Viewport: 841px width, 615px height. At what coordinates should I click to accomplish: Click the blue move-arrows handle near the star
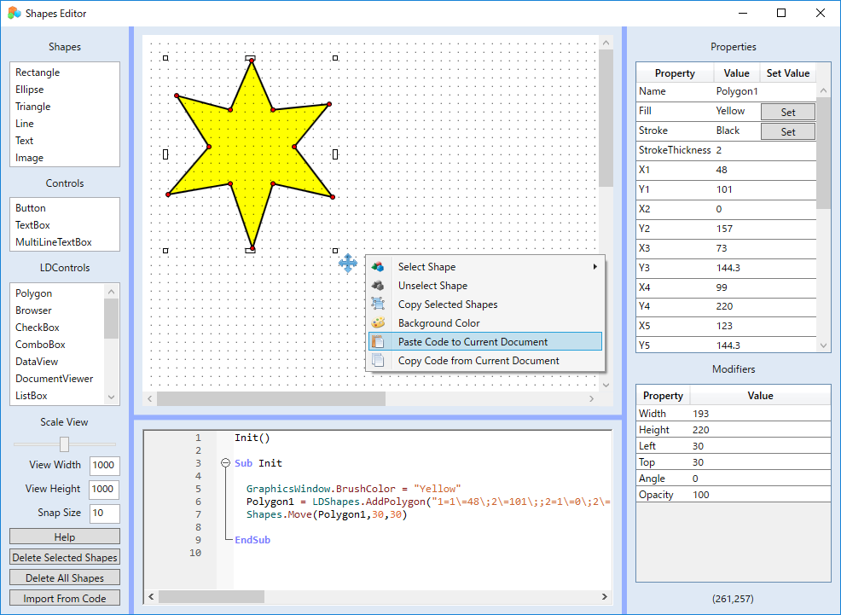point(348,264)
